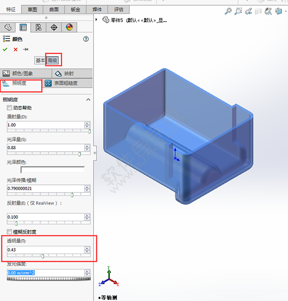
Task: Click the Previous View icon
Action: click(249, 11)
